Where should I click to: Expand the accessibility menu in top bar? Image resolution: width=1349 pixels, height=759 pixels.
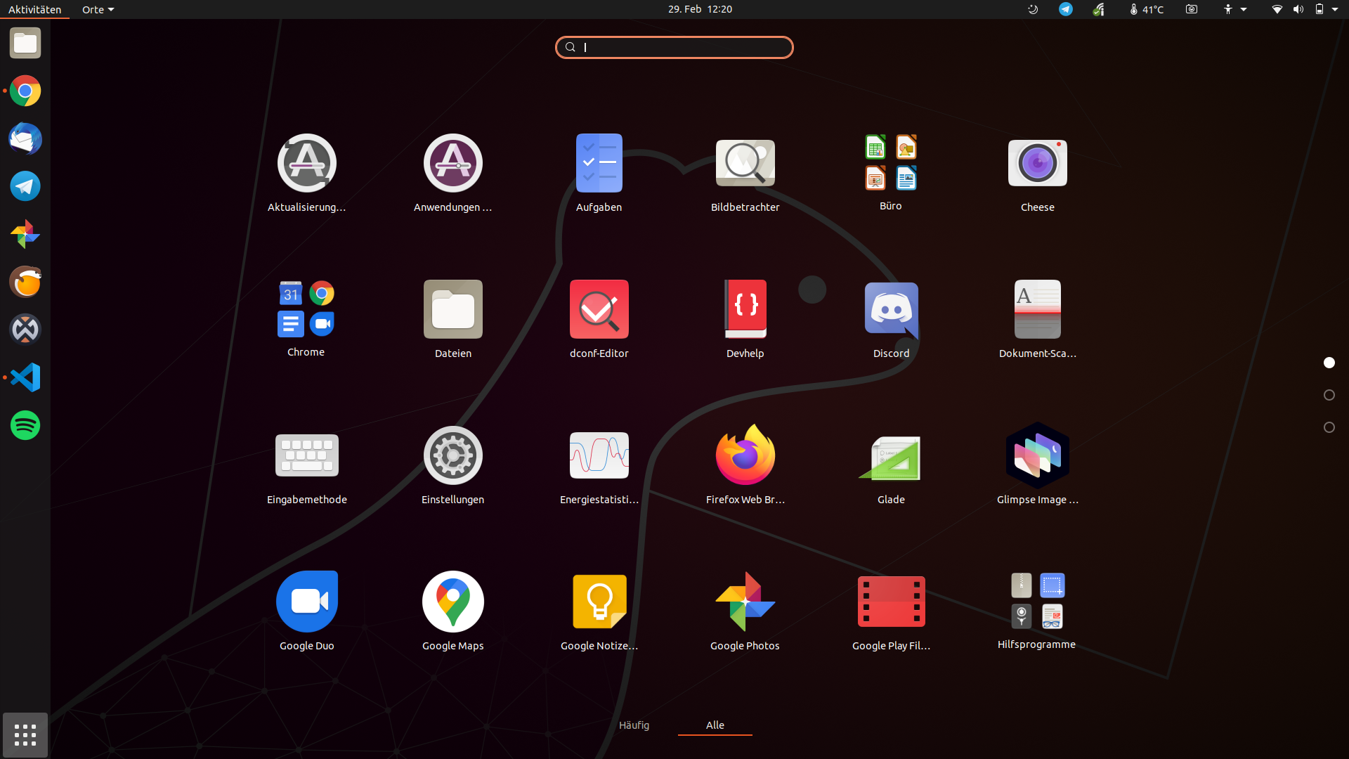point(1234,9)
